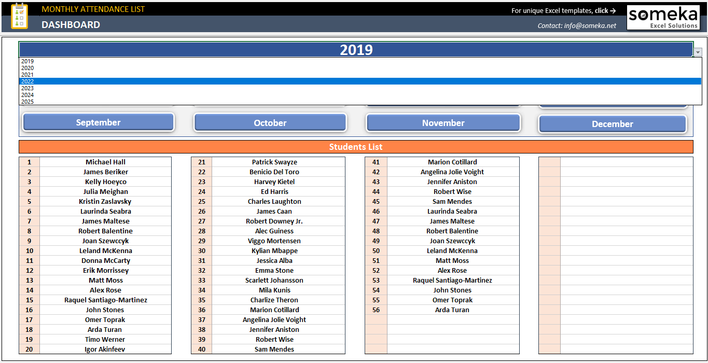Click James Maltese in row 7
The image size is (708, 363).
(105, 221)
